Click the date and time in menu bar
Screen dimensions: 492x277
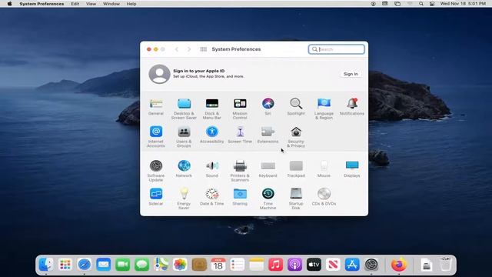click(463, 4)
